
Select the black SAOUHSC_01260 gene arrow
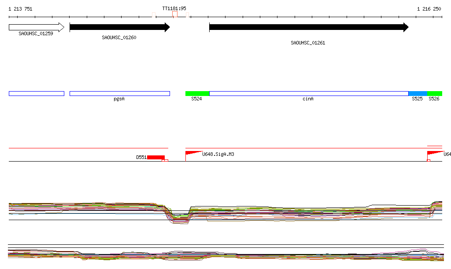click(x=119, y=27)
